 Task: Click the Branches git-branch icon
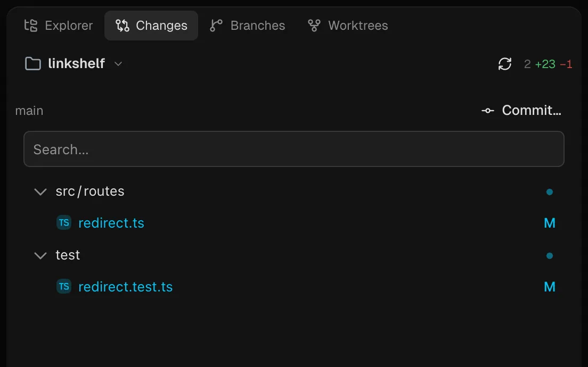pyautogui.click(x=216, y=26)
